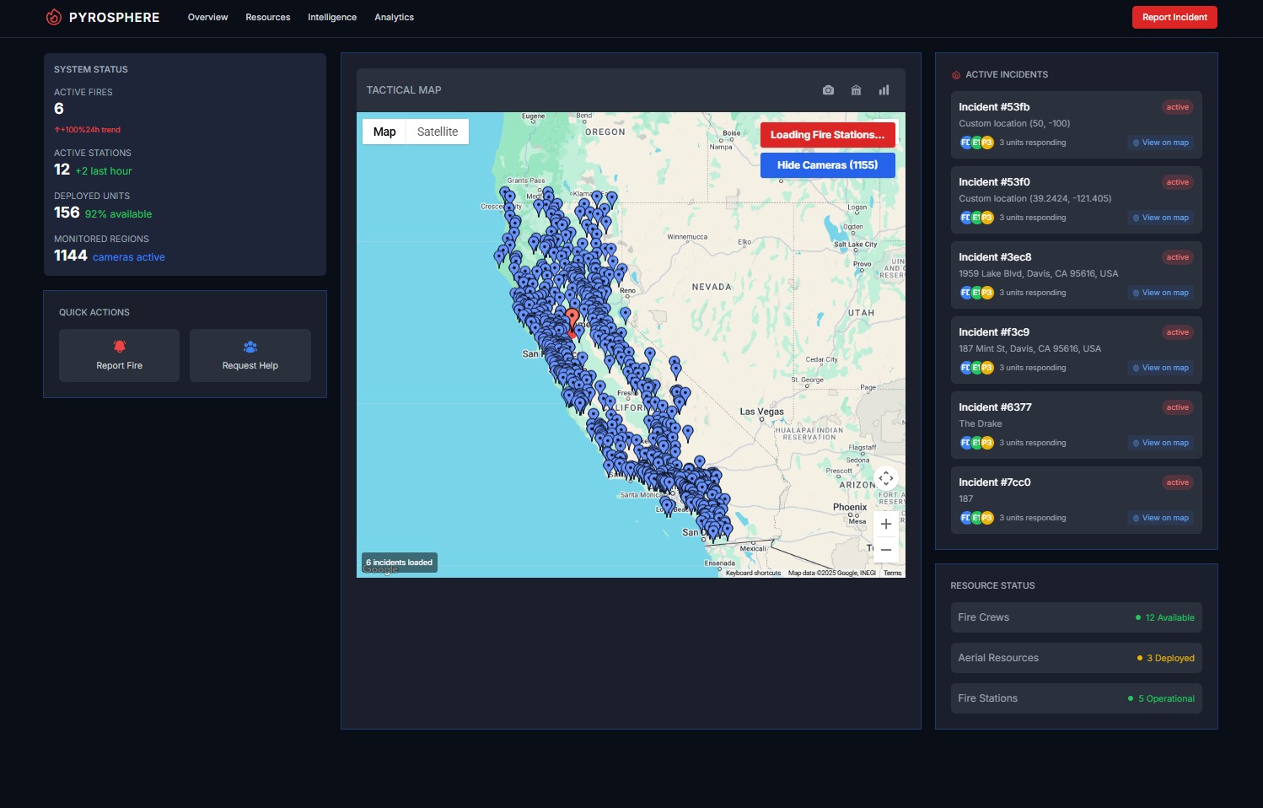Open the Incident #3ec8 card title
The image size is (1263, 808).
pos(995,257)
